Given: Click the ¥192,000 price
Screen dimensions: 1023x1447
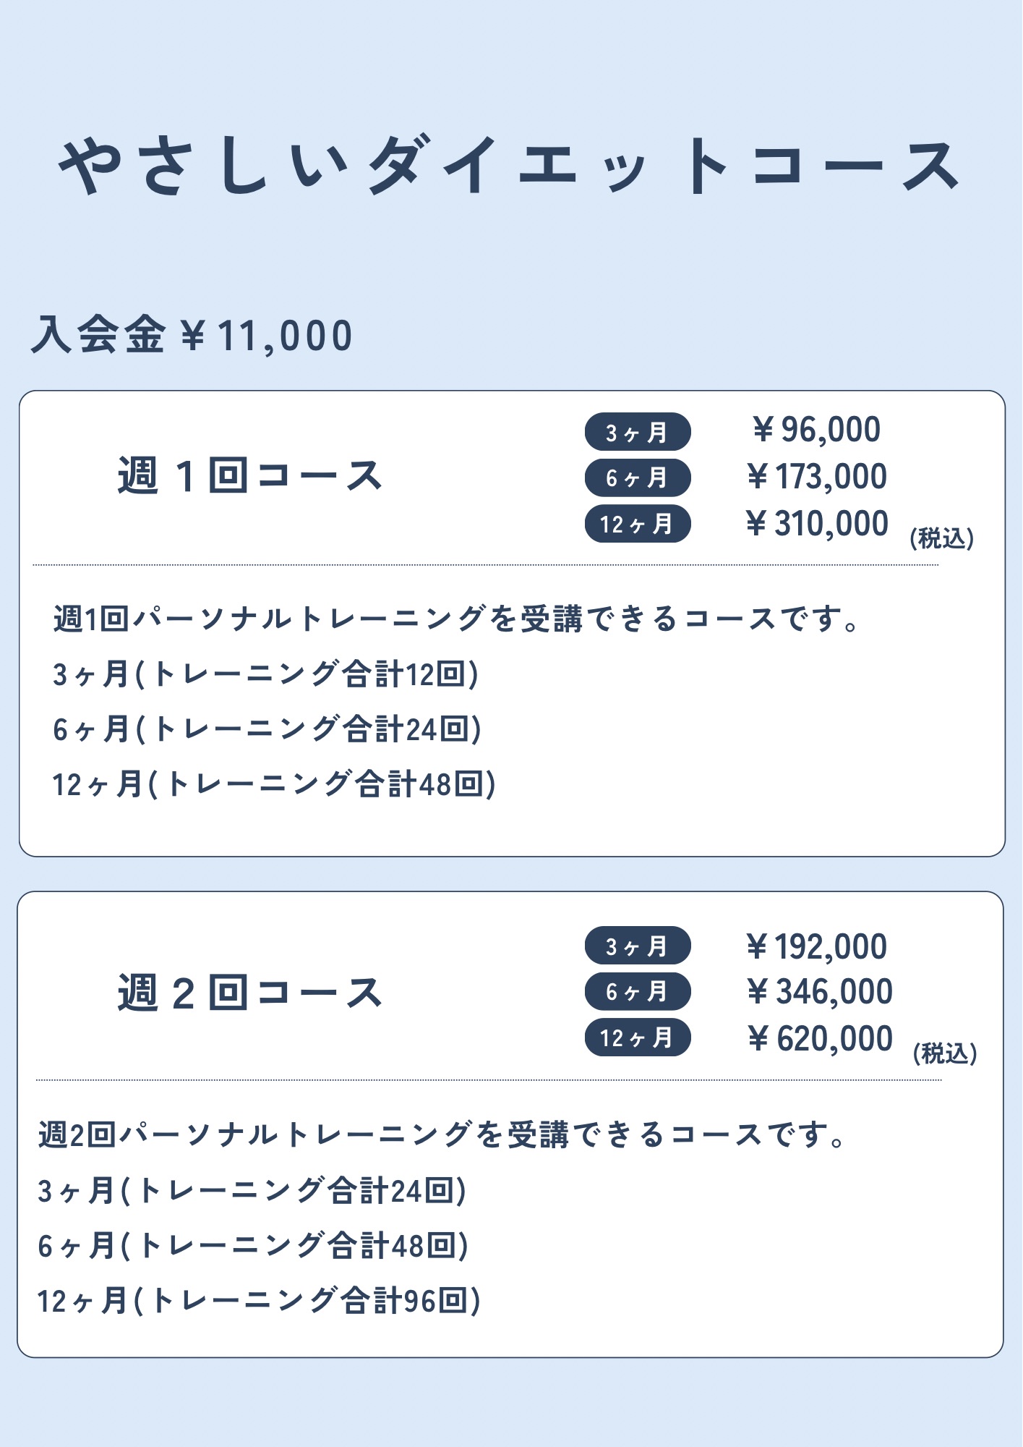Looking at the screenshot, I should tap(816, 946).
